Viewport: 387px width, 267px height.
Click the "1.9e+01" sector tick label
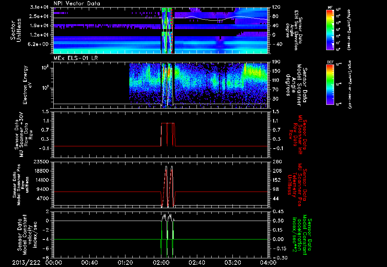coord(39,26)
